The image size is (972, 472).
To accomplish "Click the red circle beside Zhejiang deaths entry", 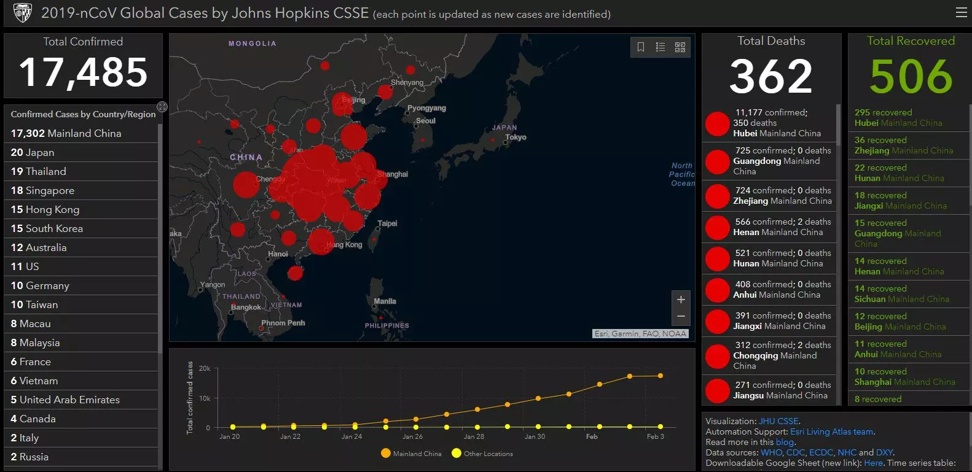I will pos(717,196).
